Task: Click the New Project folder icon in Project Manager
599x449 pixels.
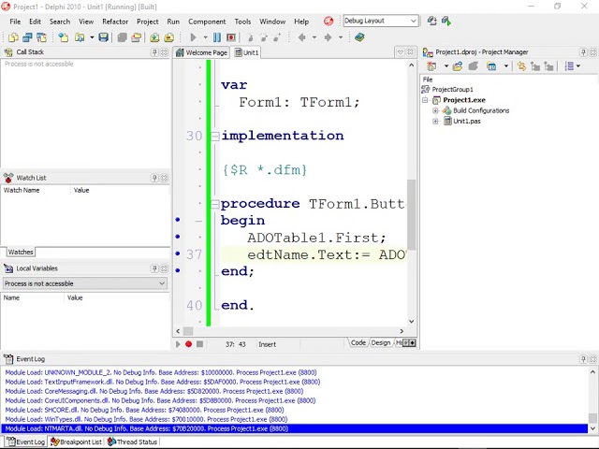Action: point(458,66)
